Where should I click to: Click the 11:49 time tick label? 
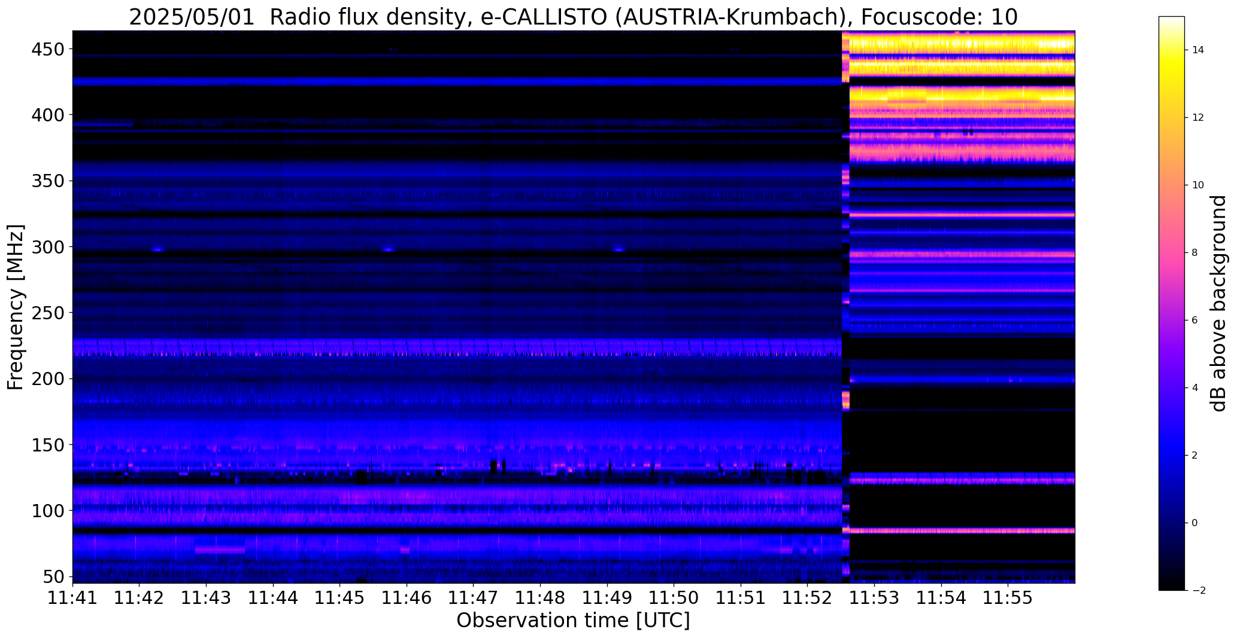click(607, 597)
